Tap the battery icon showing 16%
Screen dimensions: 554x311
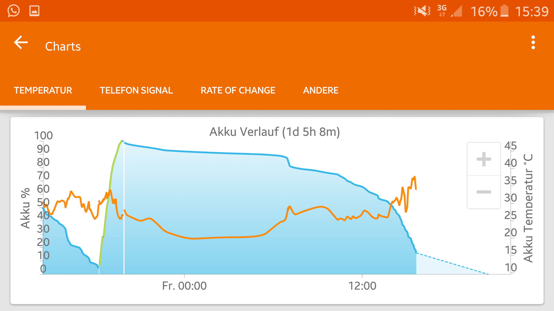coord(504,11)
